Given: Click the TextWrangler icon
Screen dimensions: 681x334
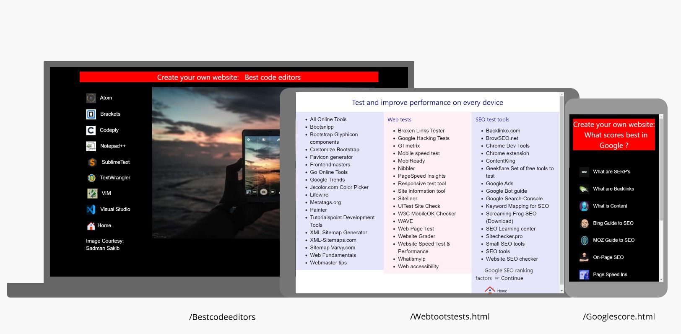Looking at the screenshot, I should point(91,178).
